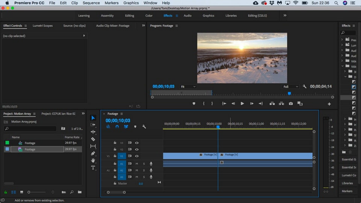
Task: Open the Full playback resolution dropdown
Action: click(x=290, y=87)
